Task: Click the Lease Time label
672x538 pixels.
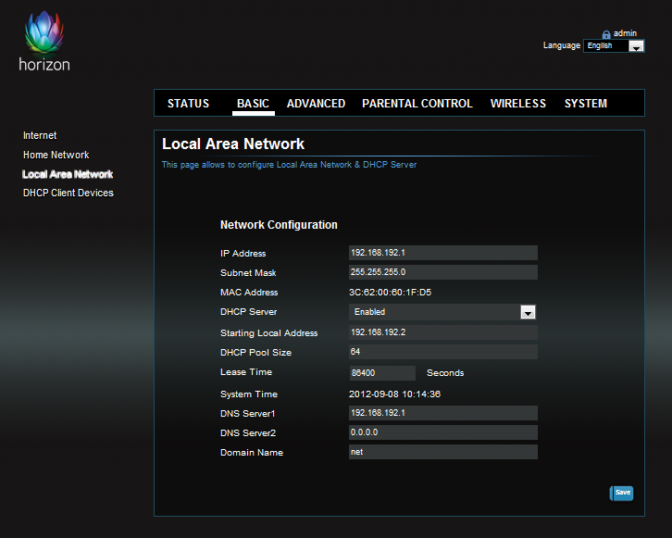Action: [x=246, y=372]
